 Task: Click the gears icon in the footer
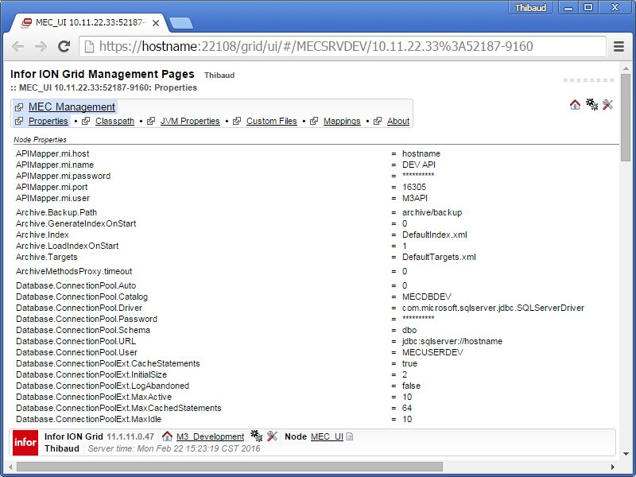256,436
